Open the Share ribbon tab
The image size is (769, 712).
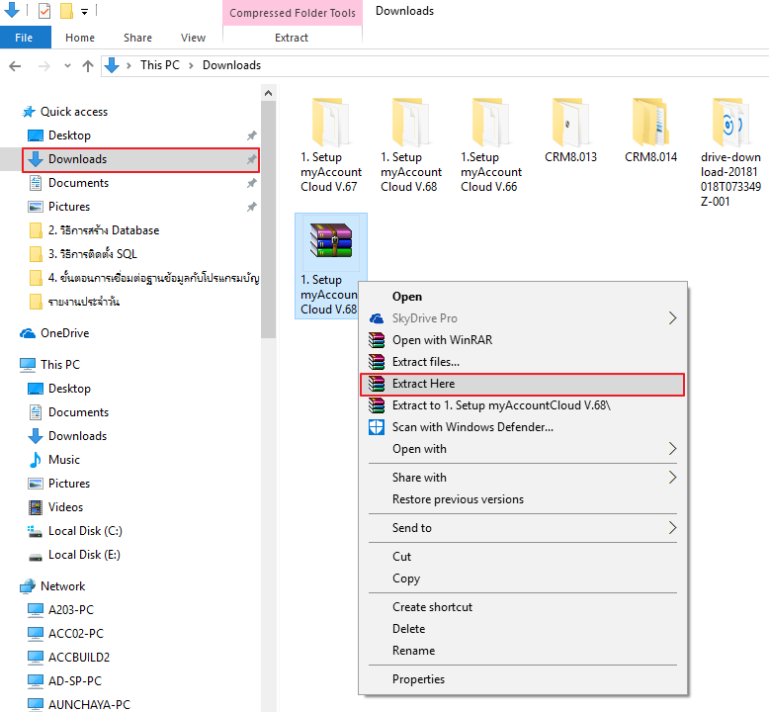137,38
